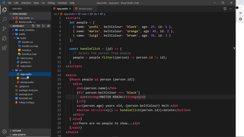Click handleClick function name on line 8

(x=90, y=49)
